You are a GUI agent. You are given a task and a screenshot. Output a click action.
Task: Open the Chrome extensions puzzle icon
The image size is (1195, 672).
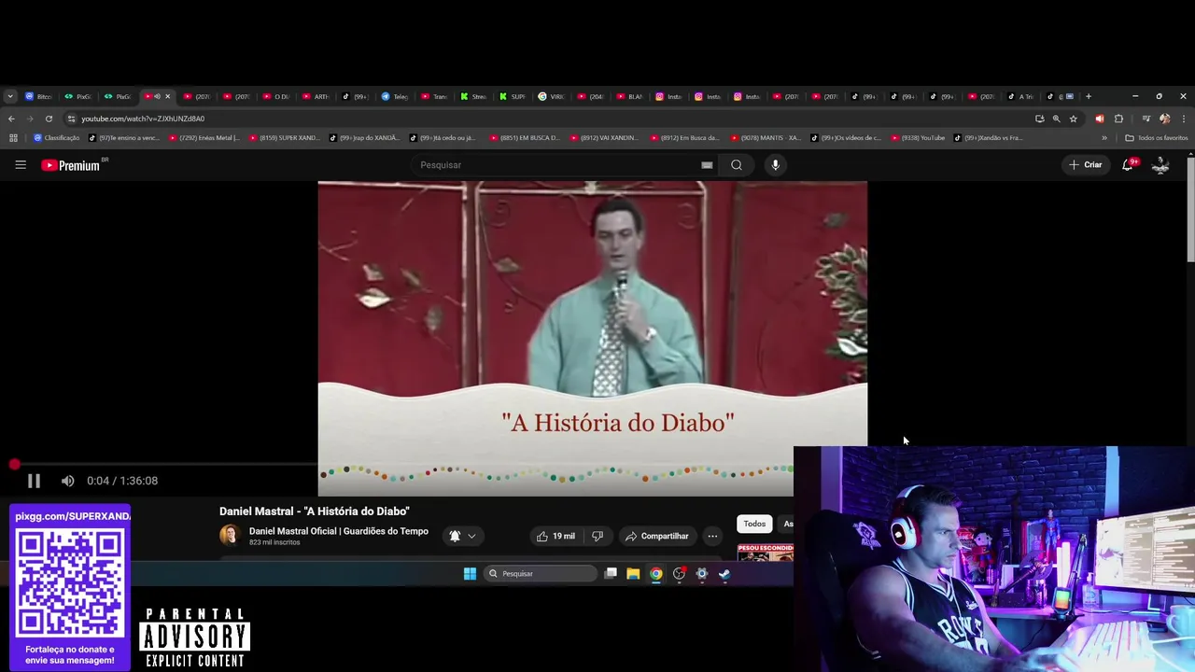[1118, 119]
